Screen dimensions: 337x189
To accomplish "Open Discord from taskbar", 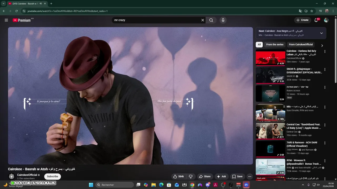I will point(208,185).
